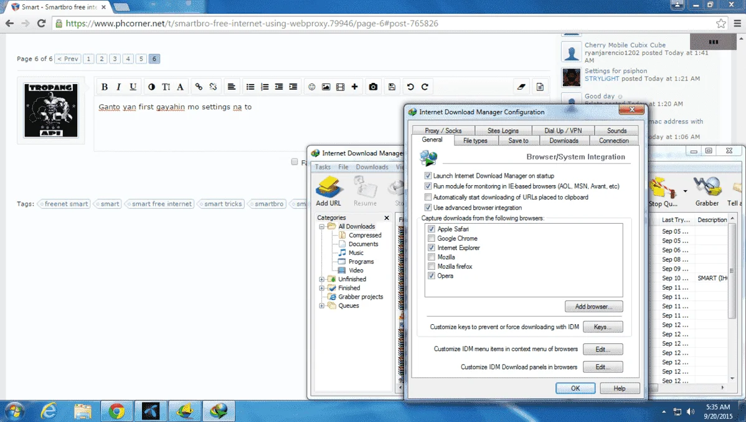The height and width of the screenshot is (422, 746).
Task: Expand the Queues category node
Action: click(x=322, y=306)
